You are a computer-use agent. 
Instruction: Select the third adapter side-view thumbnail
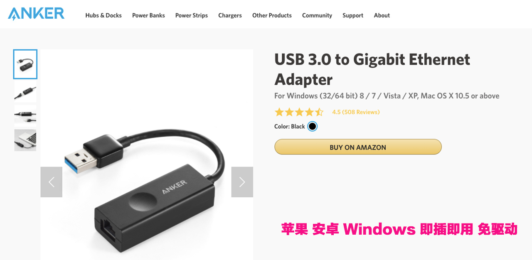pyautogui.click(x=25, y=116)
